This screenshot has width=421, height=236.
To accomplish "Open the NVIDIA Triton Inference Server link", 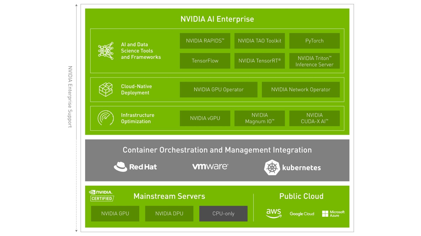I will pyautogui.click(x=314, y=61).
